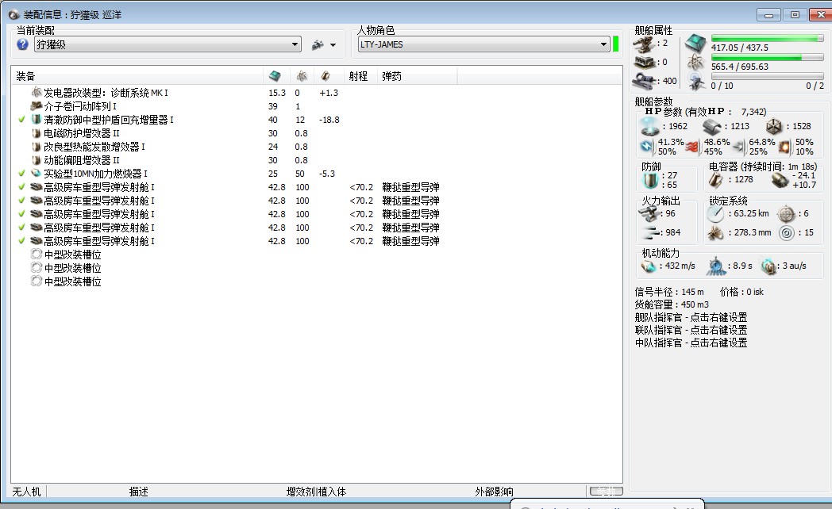Click the ship icon next to fitting dropdown
This screenshot has width=832, height=509.
[x=318, y=45]
